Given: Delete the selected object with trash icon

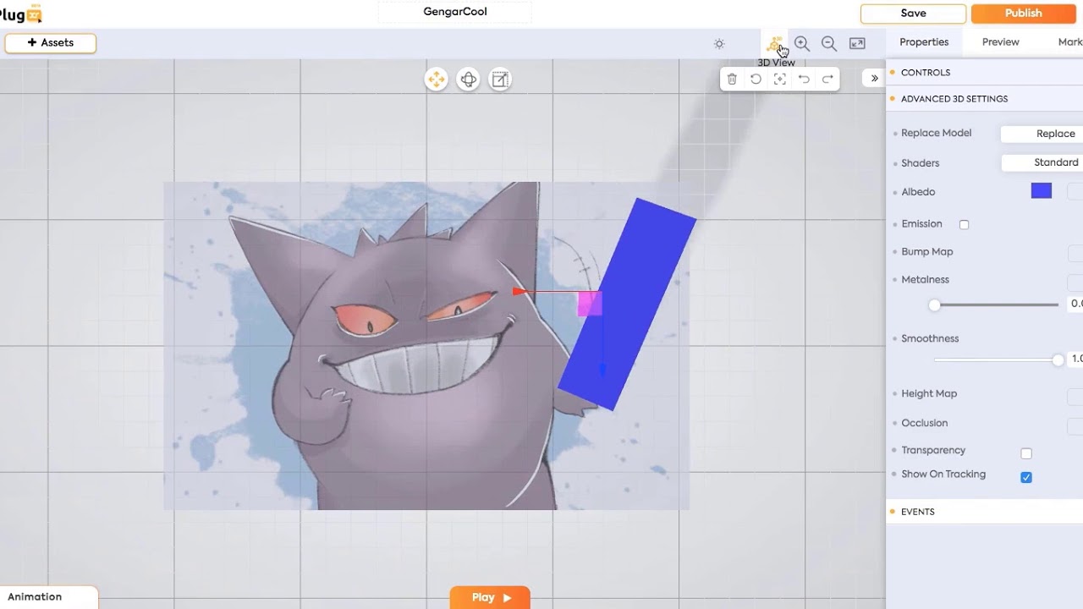Looking at the screenshot, I should 732,79.
